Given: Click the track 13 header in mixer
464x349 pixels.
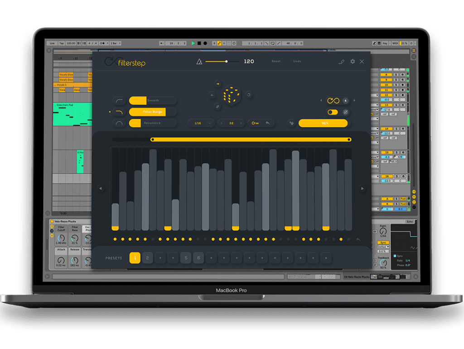Looking at the screenshot, I should 386,105.
